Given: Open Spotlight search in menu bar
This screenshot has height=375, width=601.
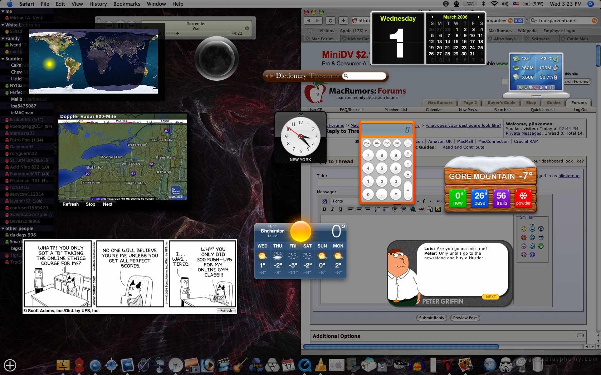Looking at the screenshot, I should click(x=590, y=4).
